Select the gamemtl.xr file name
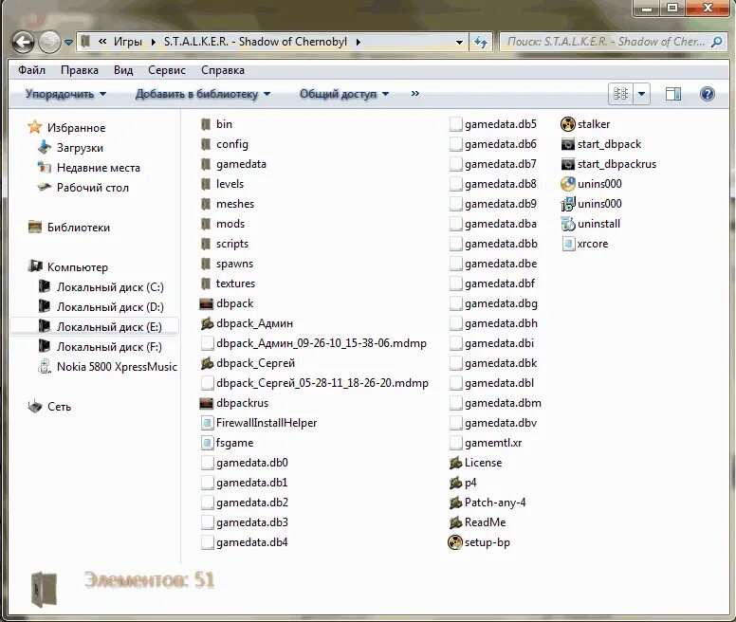Screen dimensions: 736x622 [x=493, y=443]
